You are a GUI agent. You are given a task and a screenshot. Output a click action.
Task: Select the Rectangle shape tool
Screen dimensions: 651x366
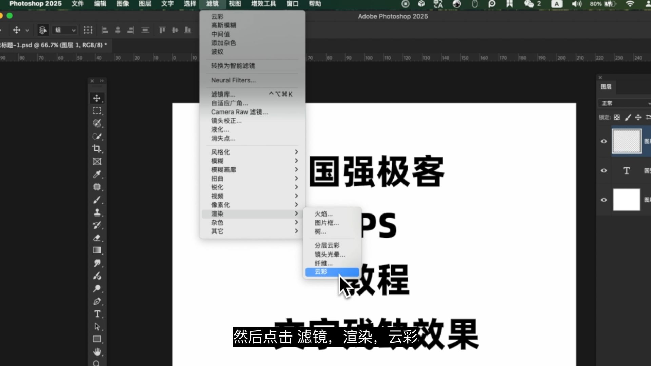(97, 339)
